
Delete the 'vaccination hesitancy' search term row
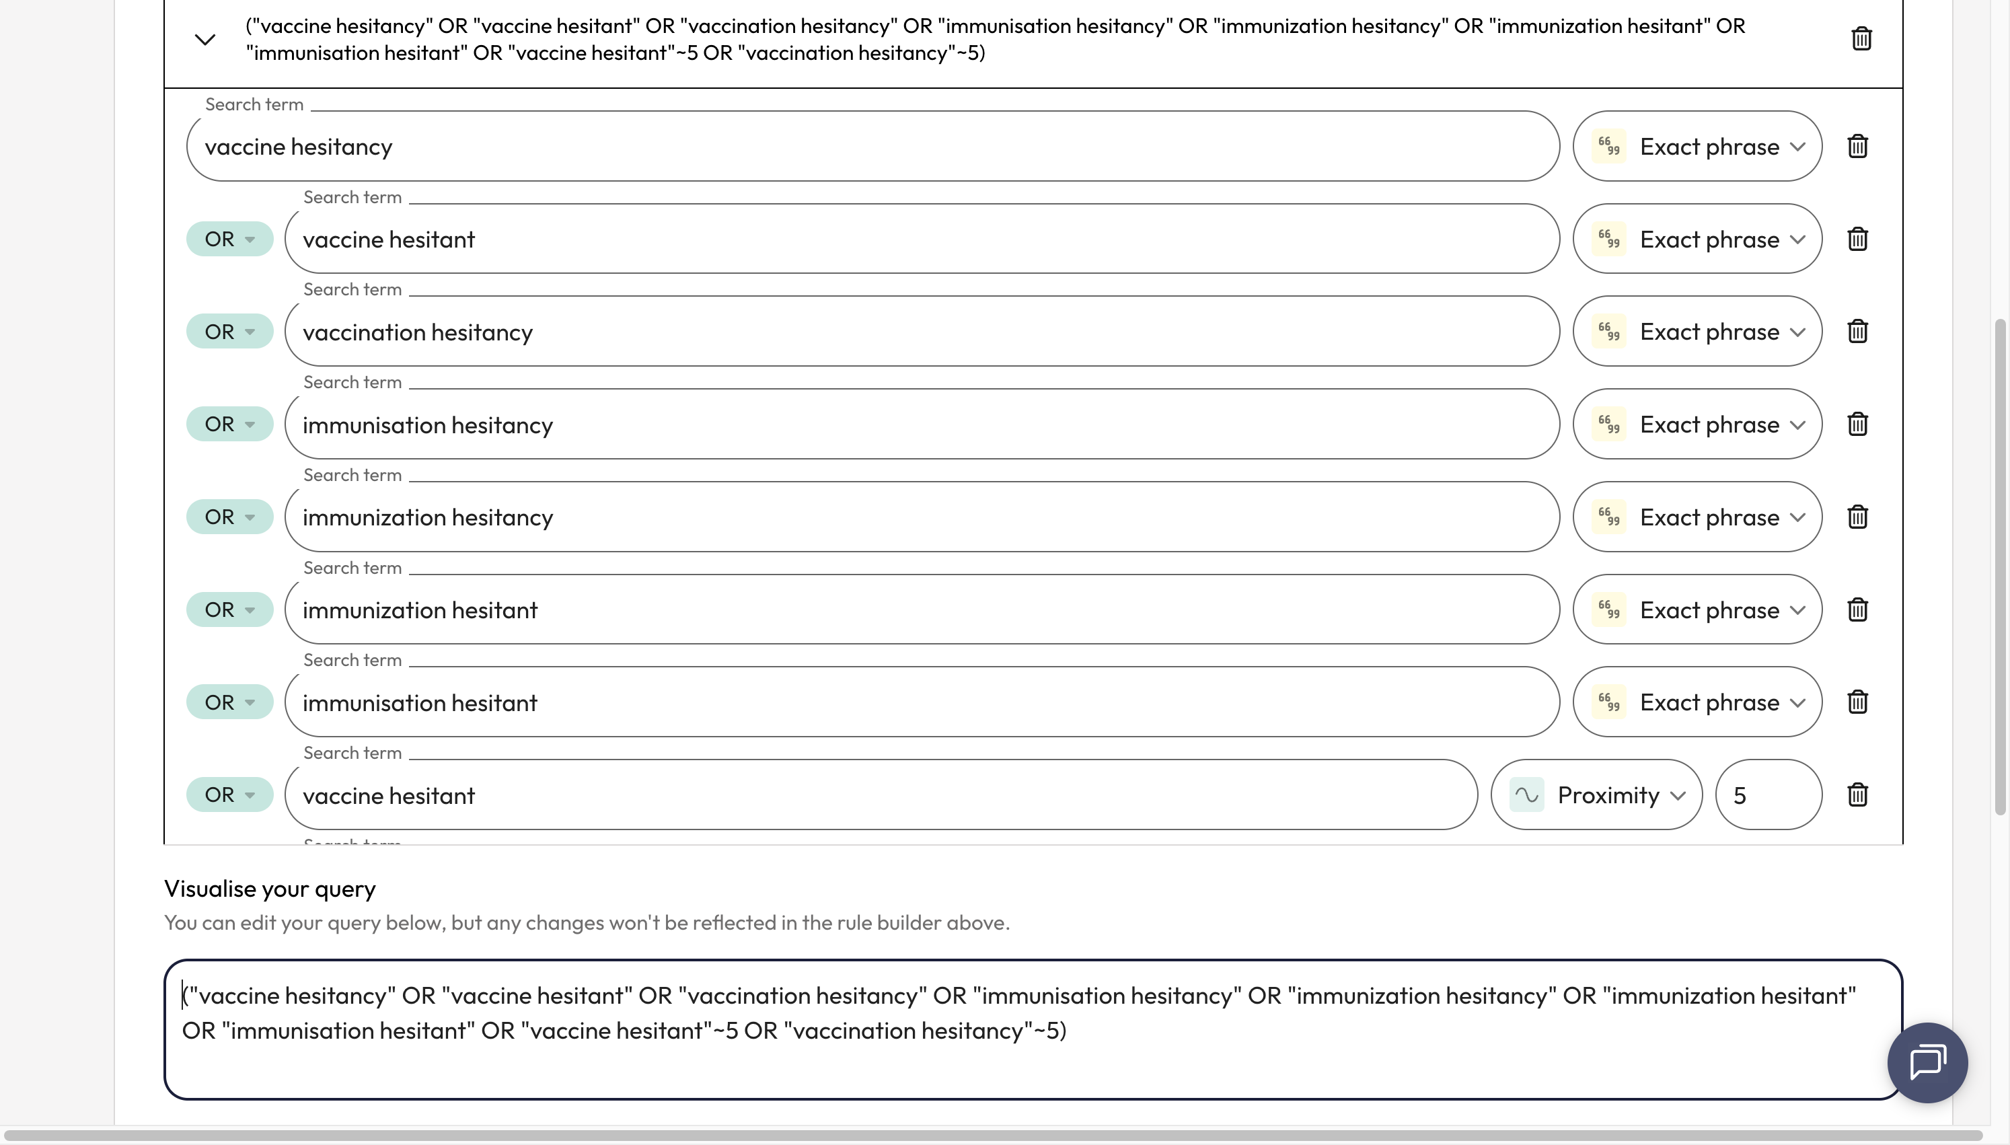[x=1857, y=331]
